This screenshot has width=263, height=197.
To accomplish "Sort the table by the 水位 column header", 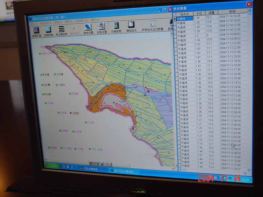I will coord(199,13).
